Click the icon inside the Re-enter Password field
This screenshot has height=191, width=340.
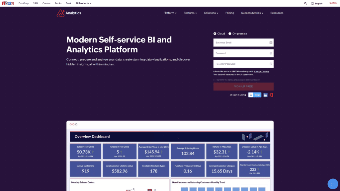(271, 64)
